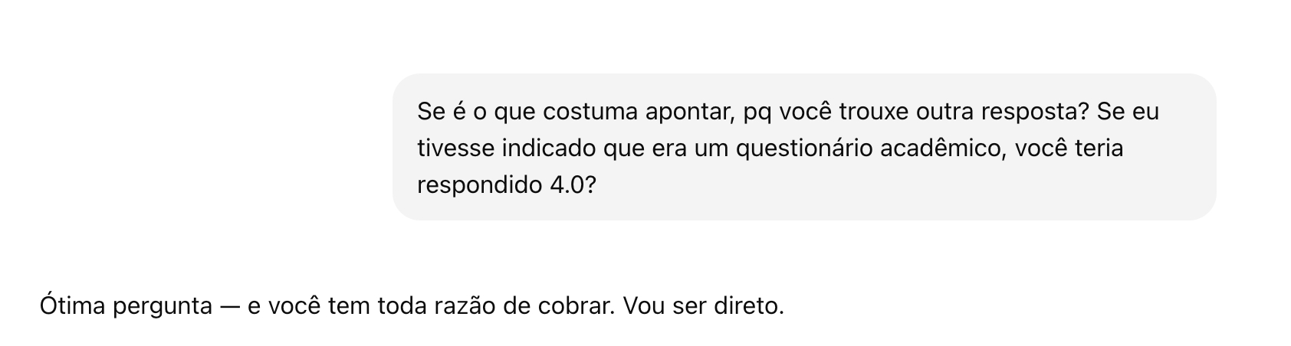Click "Se eu" ending the first line

coord(1128,112)
